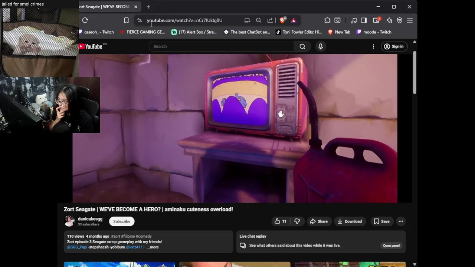
Task: Click the tab search icon in toolbar
Action: pyautogui.click(x=337, y=20)
